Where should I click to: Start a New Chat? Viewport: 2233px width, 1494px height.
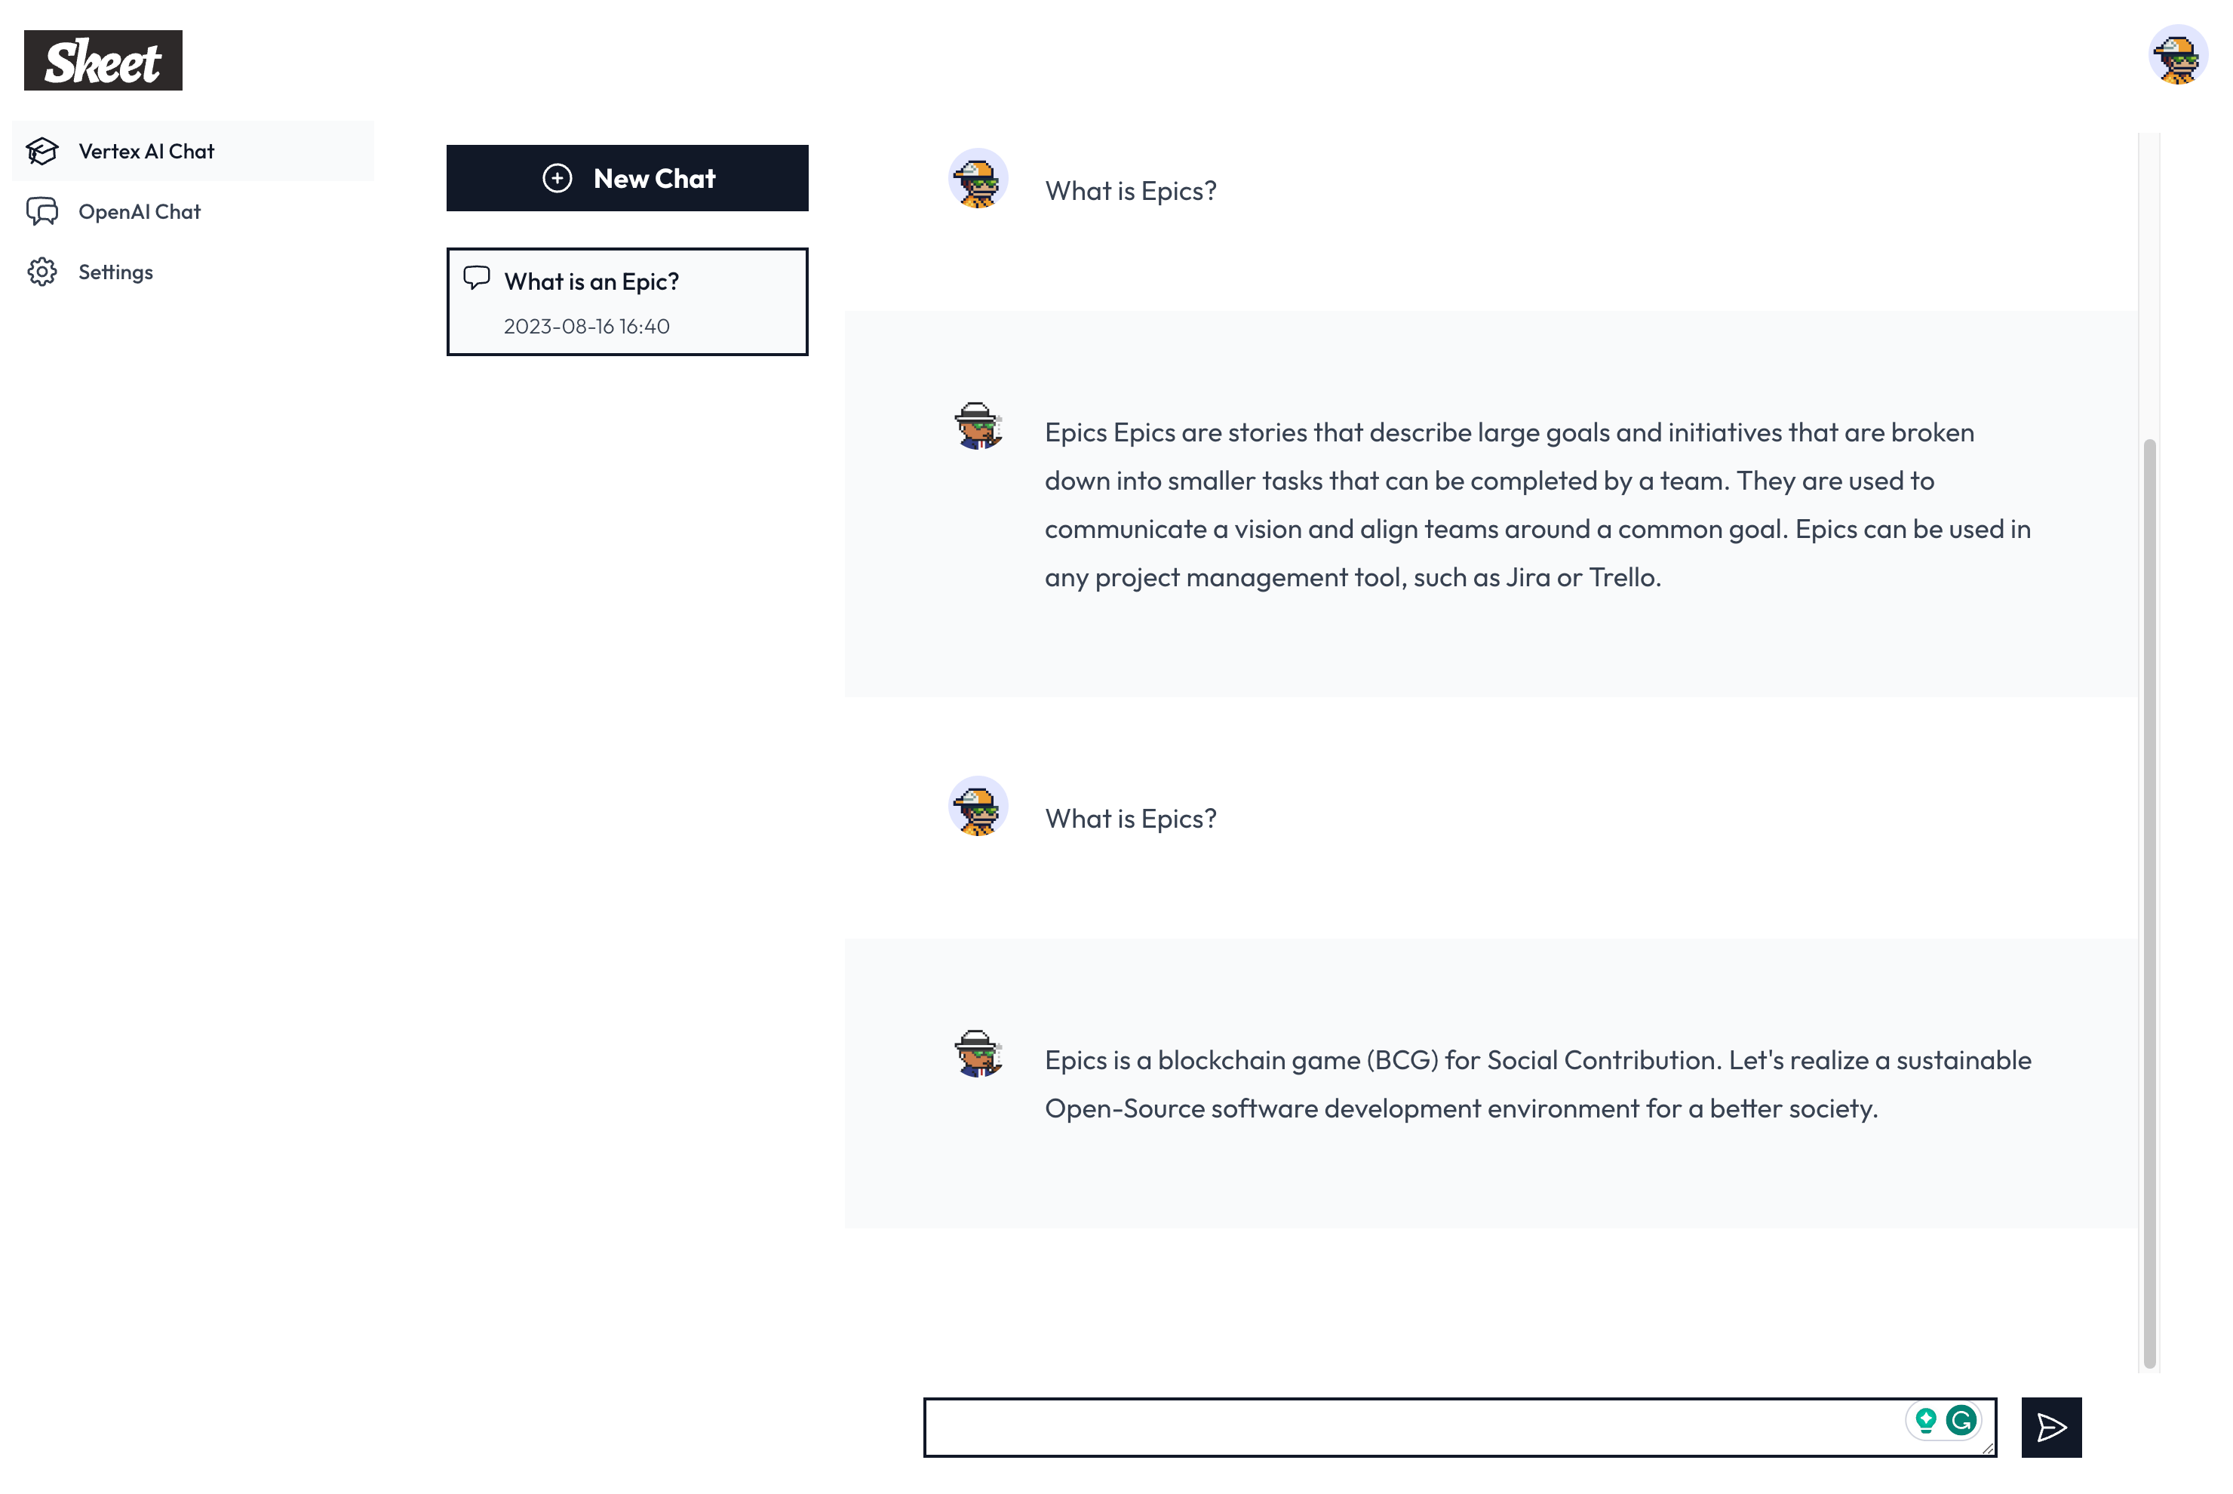(x=627, y=178)
